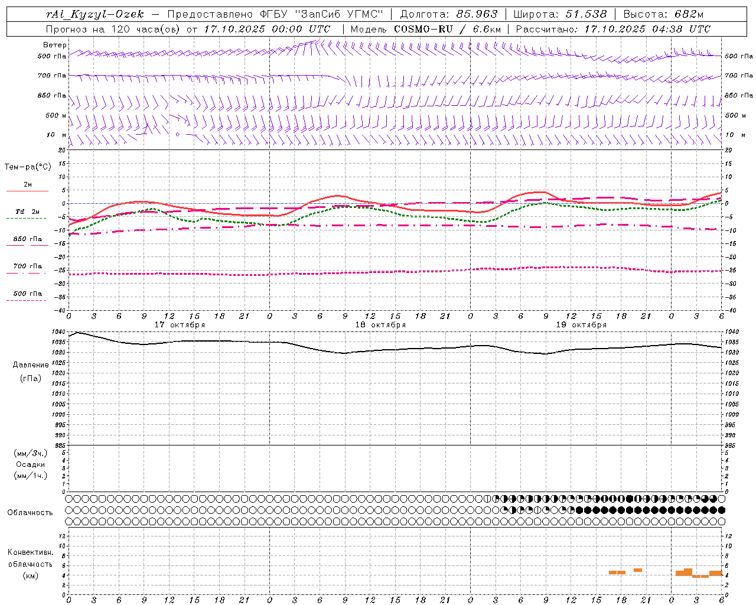The height and width of the screenshot is (605, 756).
Task: Click the Осадки precipitation label
Action: click(x=31, y=464)
